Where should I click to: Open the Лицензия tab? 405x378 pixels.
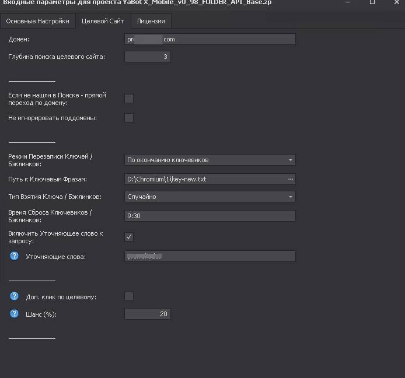(151, 21)
